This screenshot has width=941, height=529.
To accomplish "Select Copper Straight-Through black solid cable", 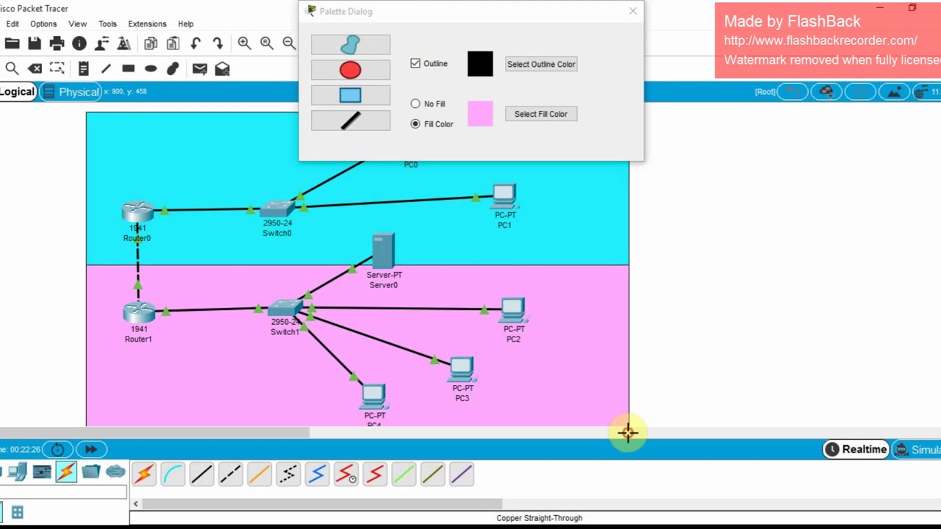I will tap(201, 474).
